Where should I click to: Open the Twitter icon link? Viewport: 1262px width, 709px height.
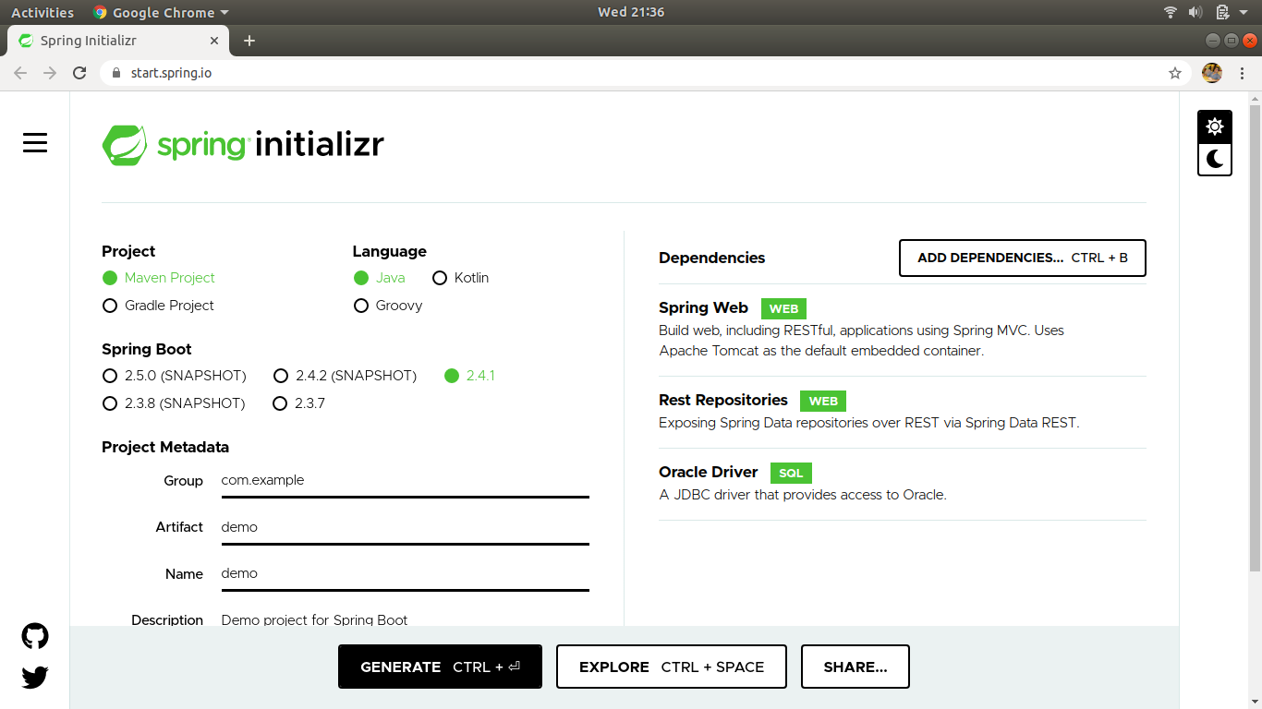click(35, 678)
